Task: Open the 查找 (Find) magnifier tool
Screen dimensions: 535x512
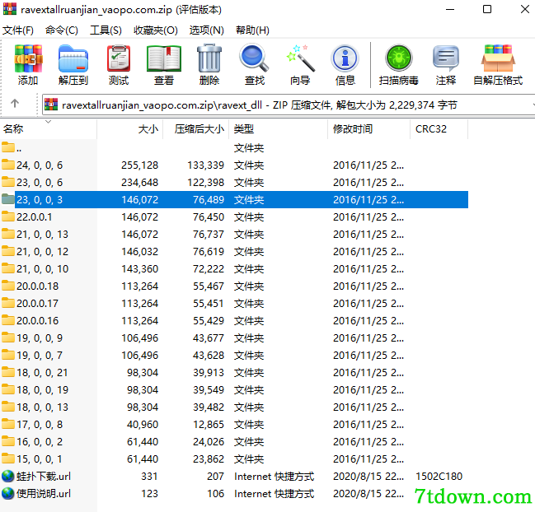Action: coord(254,58)
